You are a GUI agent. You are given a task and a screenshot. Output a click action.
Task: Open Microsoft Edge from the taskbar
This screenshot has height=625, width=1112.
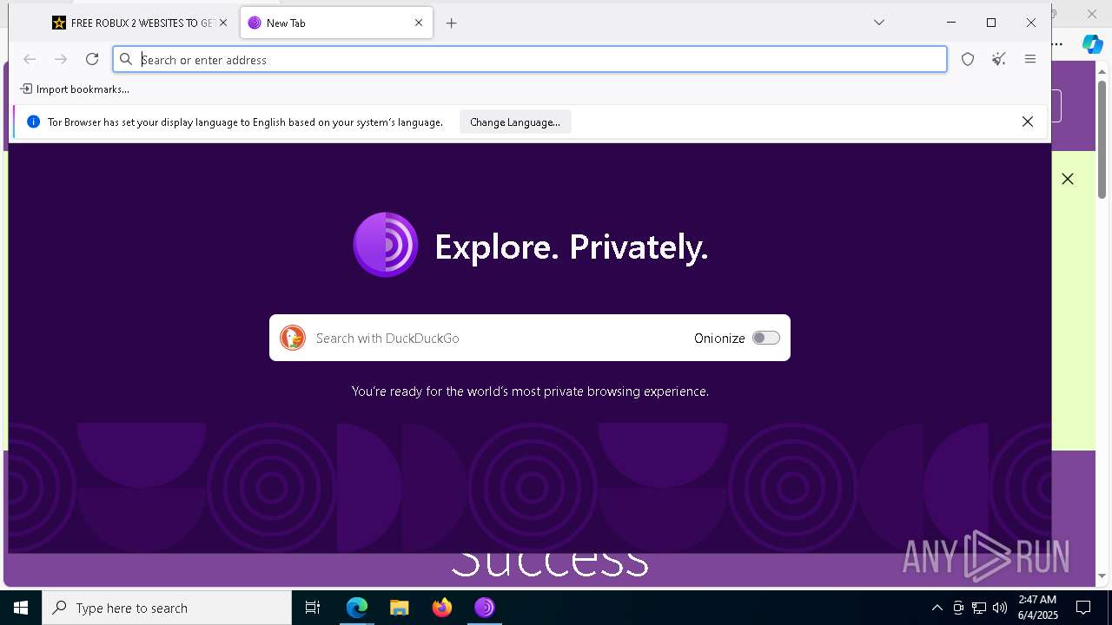point(357,608)
